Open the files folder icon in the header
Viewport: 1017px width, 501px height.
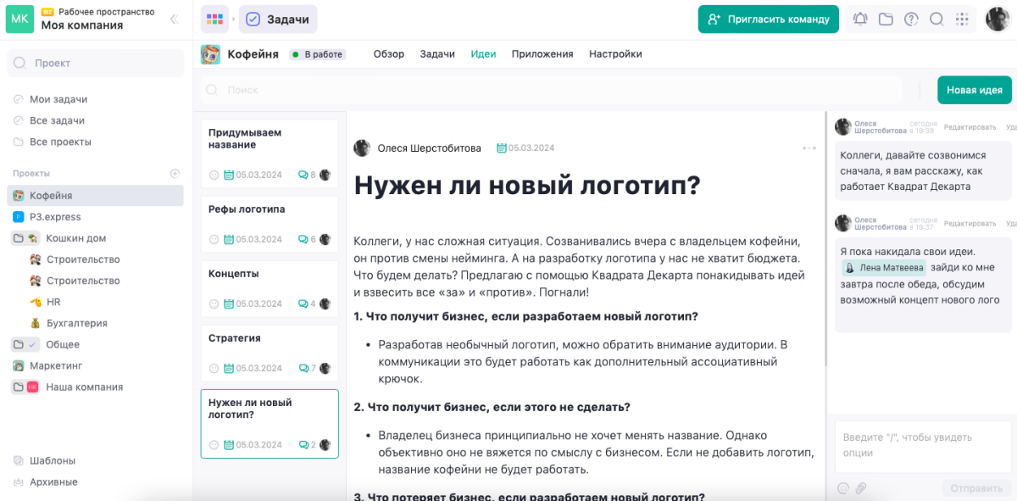point(885,19)
